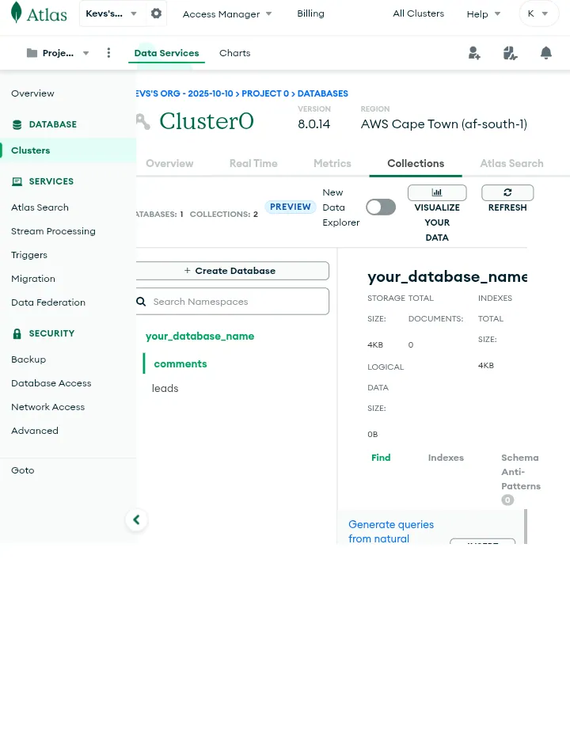Open Database Access in sidebar
Viewport: 570px width, 753px height.
tap(51, 383)
